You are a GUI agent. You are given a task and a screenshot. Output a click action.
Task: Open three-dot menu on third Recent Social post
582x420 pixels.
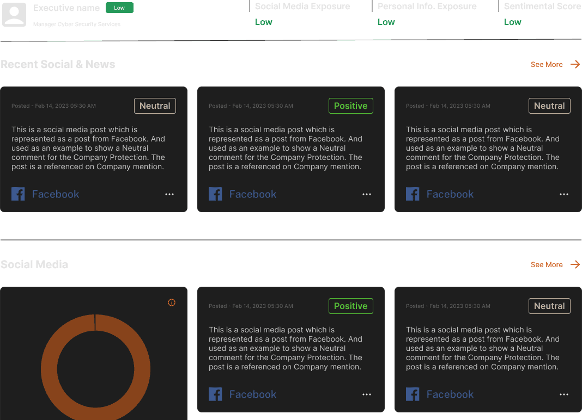click(564, 194)
